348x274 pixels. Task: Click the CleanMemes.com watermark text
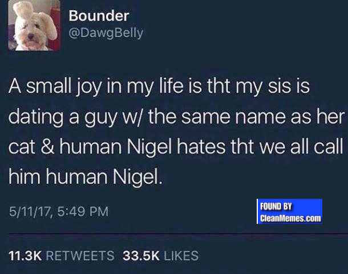(290, 218)
